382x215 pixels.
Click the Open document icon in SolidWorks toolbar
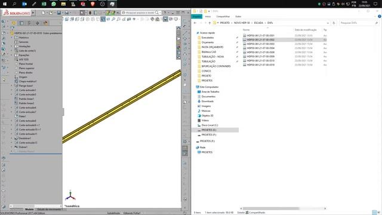point(51,13)
